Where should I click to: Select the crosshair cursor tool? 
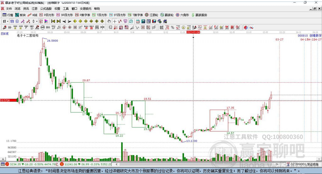(114, 21)
